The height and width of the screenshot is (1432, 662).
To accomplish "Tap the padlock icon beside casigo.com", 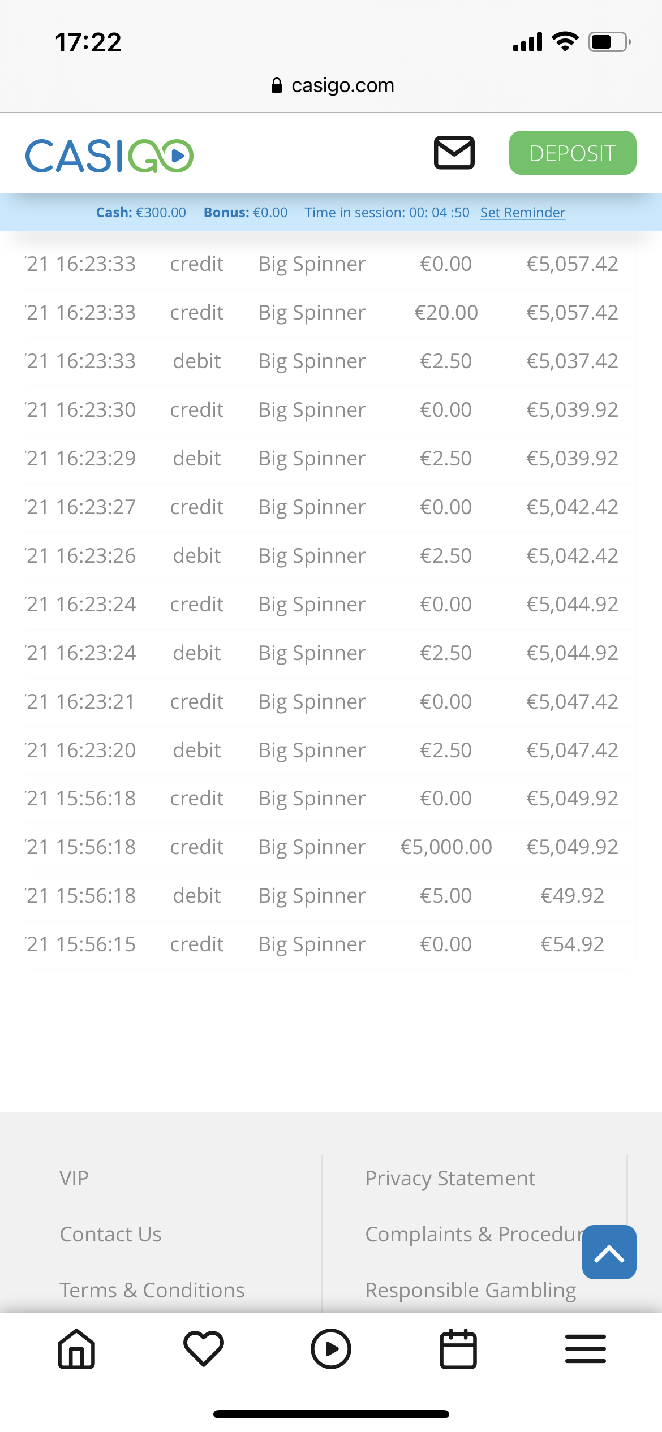I will click(x=277, y=85).
